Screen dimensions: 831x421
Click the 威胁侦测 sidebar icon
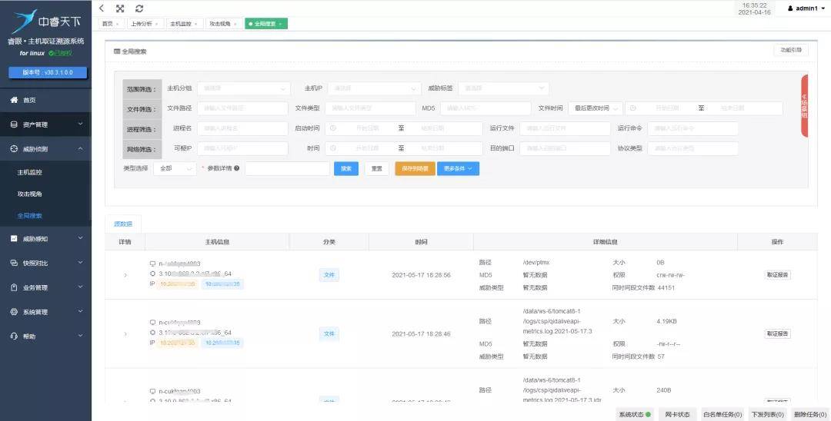click(14, 149)
